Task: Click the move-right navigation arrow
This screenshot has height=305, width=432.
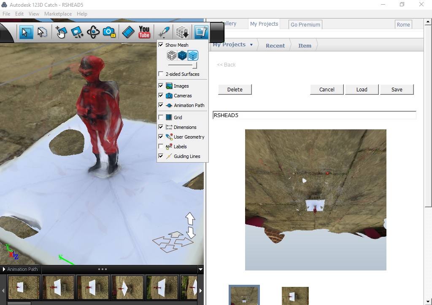Action: [184, 242]
